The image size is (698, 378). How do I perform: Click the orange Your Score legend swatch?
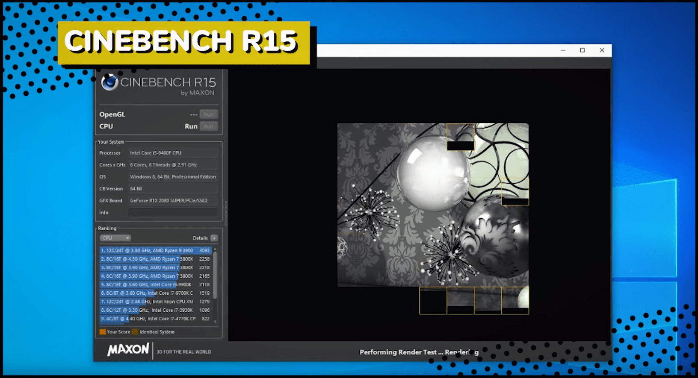103,332
